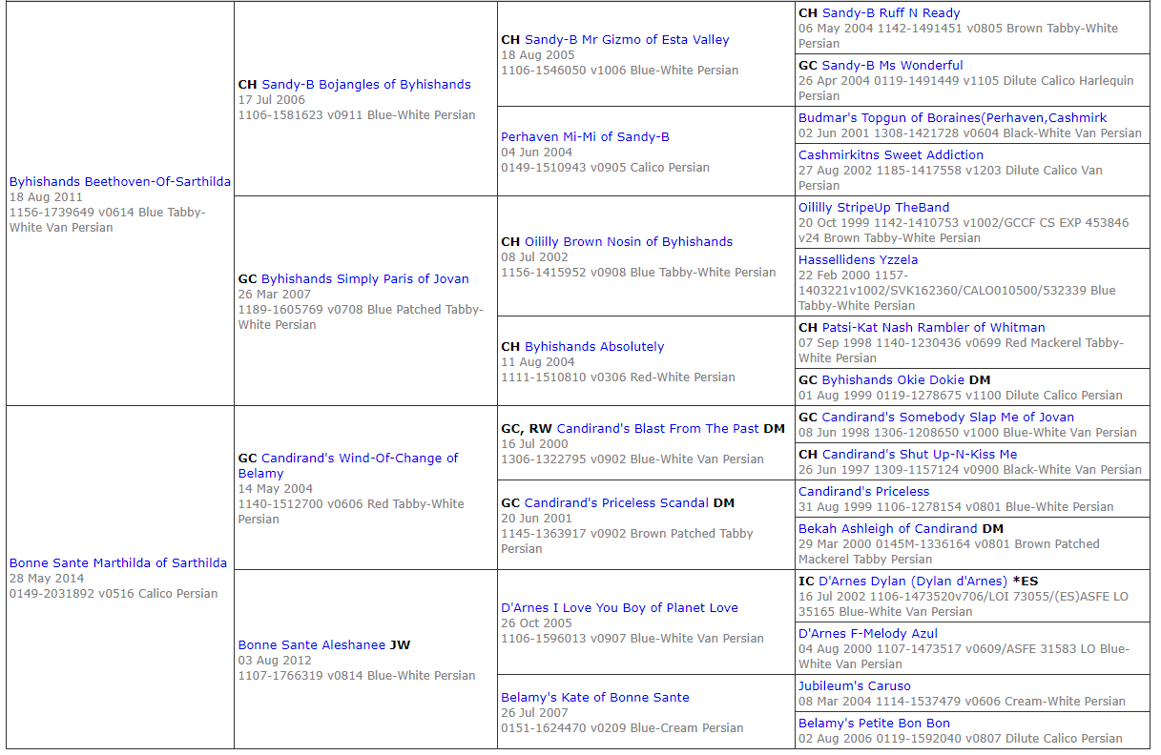Open Bonne Sante Marthilda of Sarthilda link
Viewport: 1161px width, 755px height.
(x=118, y=563)
